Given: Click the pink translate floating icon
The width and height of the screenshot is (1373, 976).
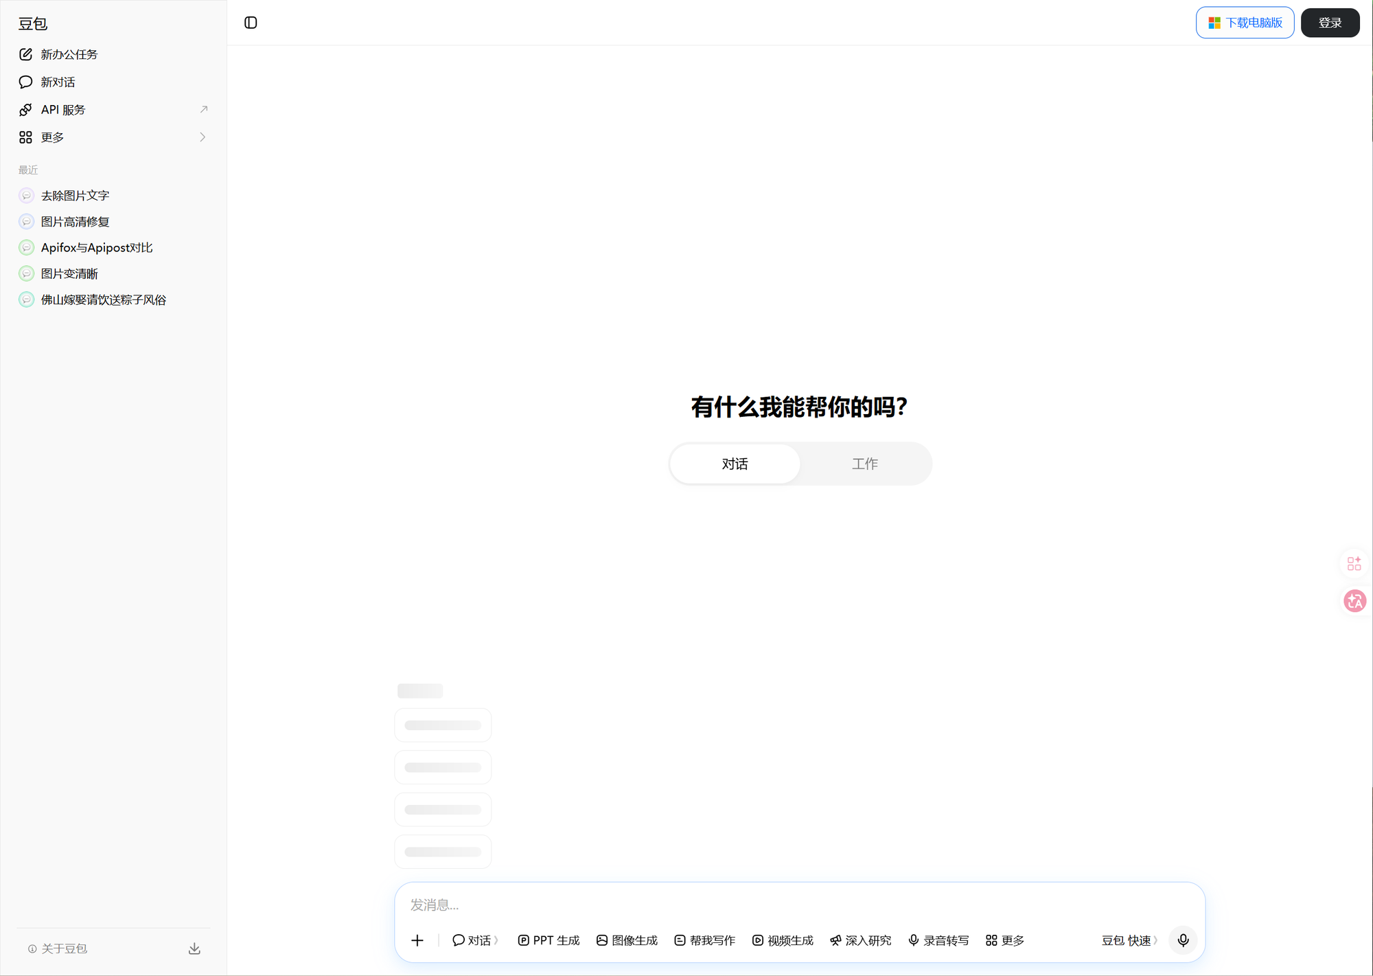Looking at the screenshot, I should pos(1354,601).
